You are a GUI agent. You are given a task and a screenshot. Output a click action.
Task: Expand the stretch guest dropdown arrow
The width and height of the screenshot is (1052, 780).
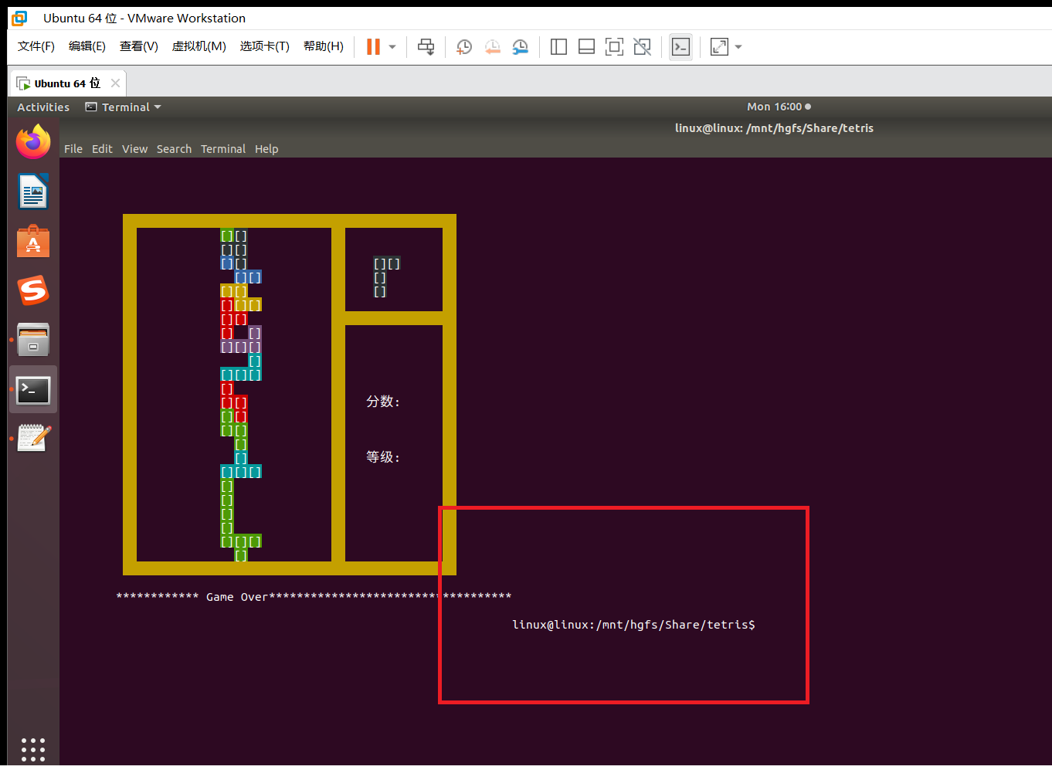pos(738,47)
